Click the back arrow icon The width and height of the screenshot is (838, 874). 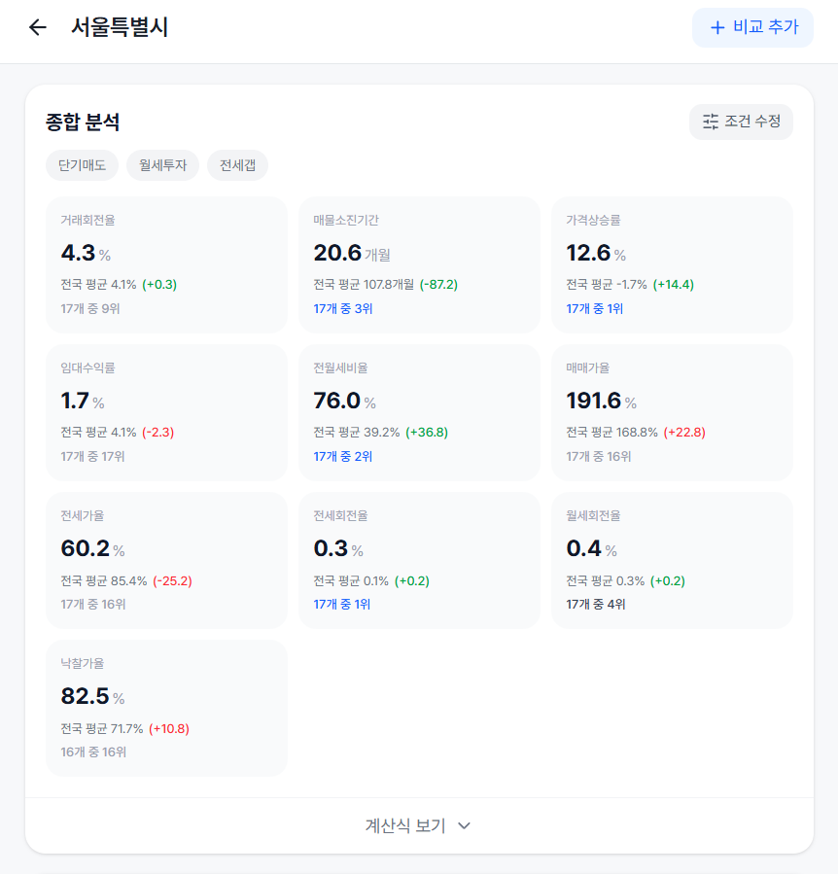coord(38,27)
